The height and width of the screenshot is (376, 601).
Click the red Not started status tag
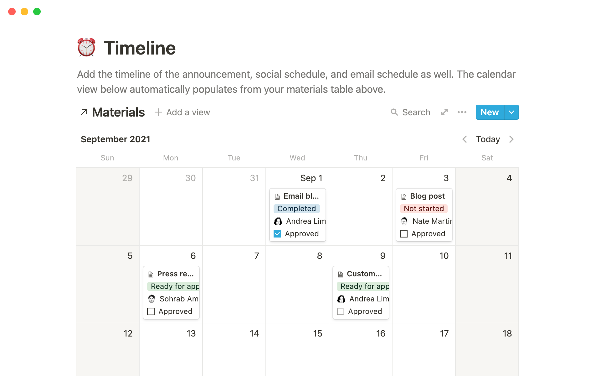click(424, 209)
